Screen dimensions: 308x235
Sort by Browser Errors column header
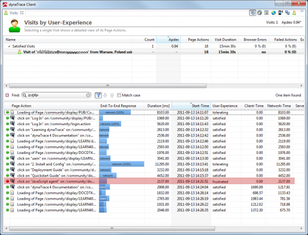pos(254,40)
